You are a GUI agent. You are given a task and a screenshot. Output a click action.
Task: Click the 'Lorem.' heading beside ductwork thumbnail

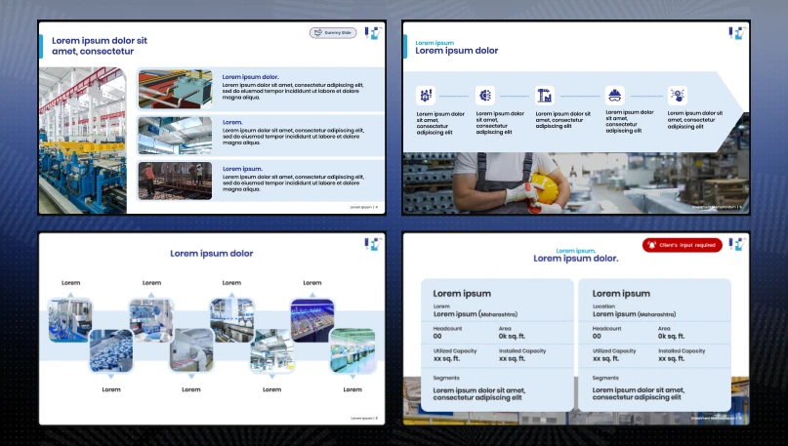(x=232, y=122)
